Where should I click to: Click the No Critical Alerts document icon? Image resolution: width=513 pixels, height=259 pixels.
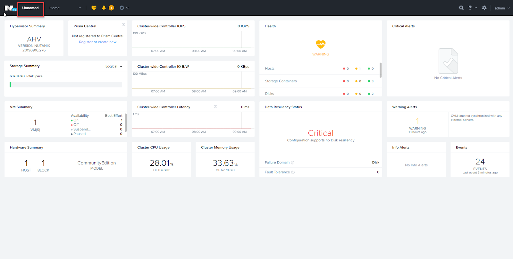pyautogui.click(x=448, y=61)
